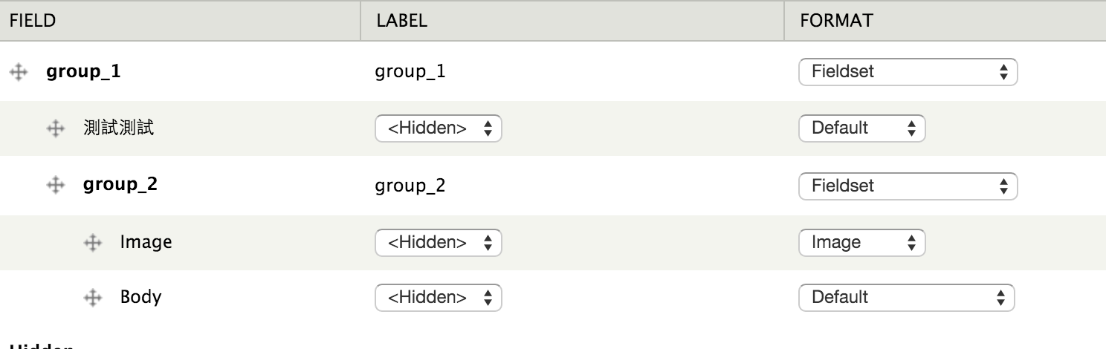The image size is (1106, 349).
Task: Click the FORMAT column header
Action: (836, 21)
